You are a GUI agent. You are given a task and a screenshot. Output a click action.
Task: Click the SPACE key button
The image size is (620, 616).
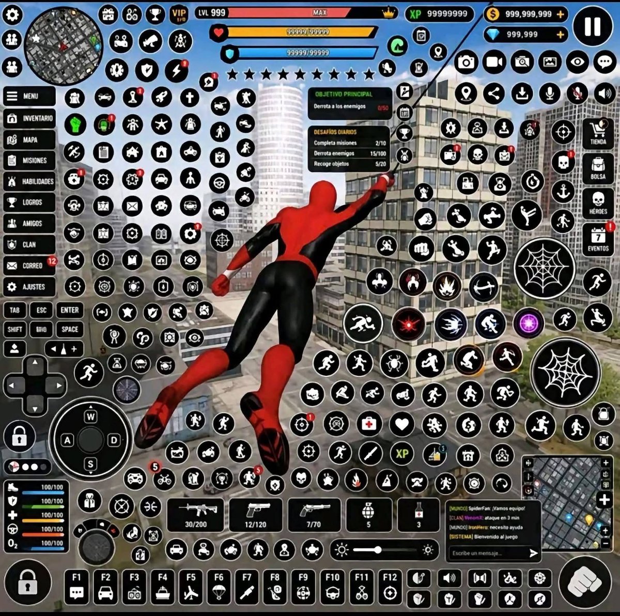69,329
